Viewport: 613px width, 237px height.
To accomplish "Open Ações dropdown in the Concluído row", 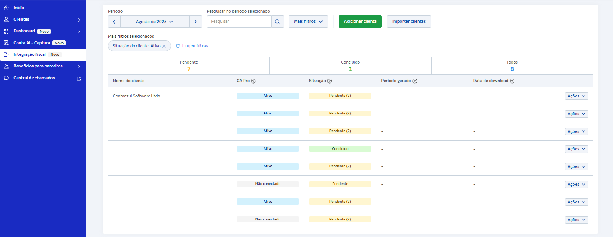I will [576, 149].
